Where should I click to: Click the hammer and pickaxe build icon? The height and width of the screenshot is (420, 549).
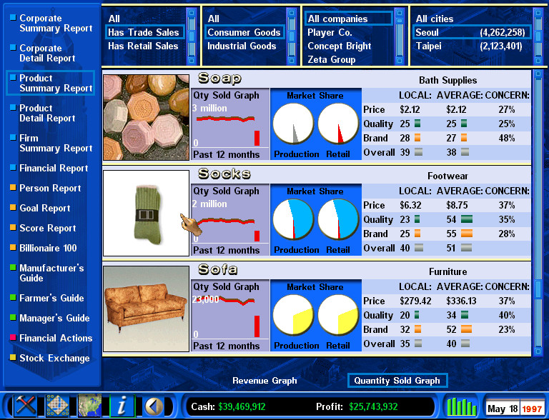(26, 406)
